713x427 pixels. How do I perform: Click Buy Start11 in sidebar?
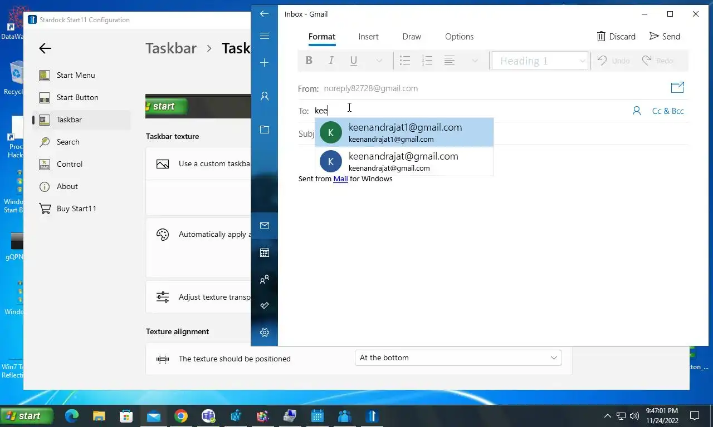pyautogui.click(x=82, y=208)
